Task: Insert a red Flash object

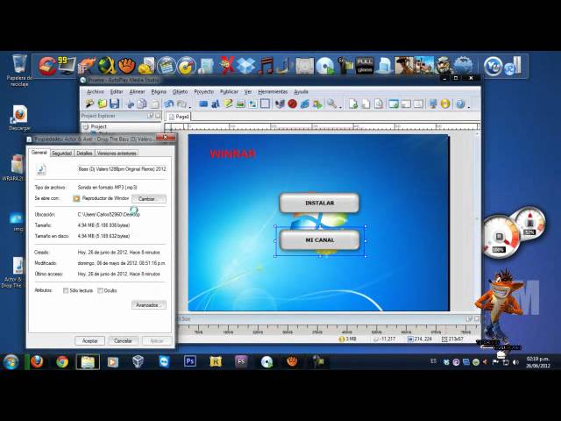Action: (x=292, y=103)
